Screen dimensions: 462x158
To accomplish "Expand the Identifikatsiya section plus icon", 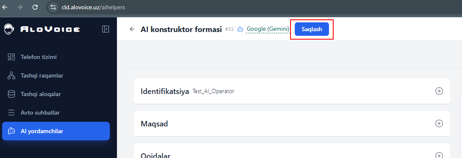I will click(x=439, y=91).
